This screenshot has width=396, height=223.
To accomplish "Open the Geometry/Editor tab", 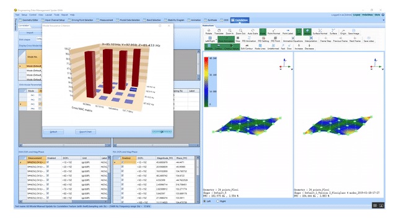I will coord(29,20).
